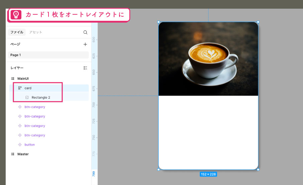Click the white lower area of the card
The image size is (303, 185).
208,133
